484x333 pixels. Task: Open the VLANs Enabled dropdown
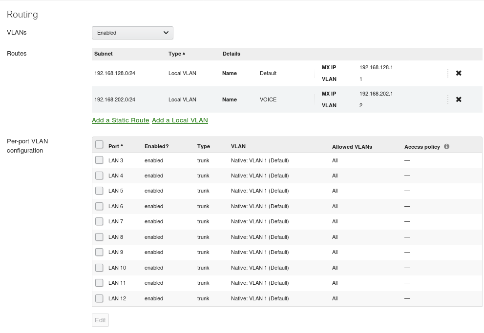[x=132, y=33]
